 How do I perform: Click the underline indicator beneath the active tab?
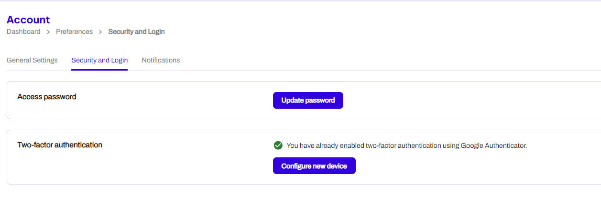(x=99, y=70)
